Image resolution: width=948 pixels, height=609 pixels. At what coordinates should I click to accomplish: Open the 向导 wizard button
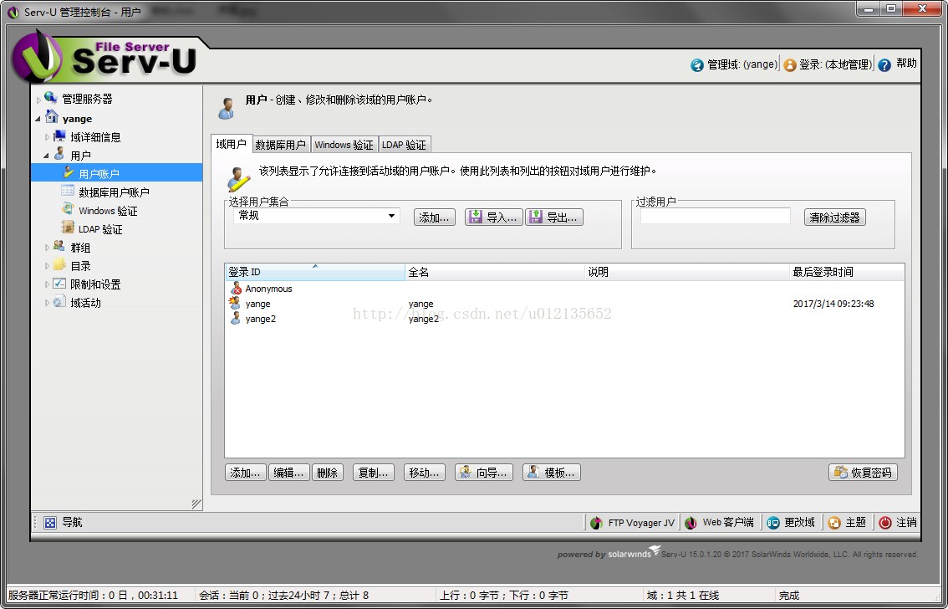coord(484,473)
